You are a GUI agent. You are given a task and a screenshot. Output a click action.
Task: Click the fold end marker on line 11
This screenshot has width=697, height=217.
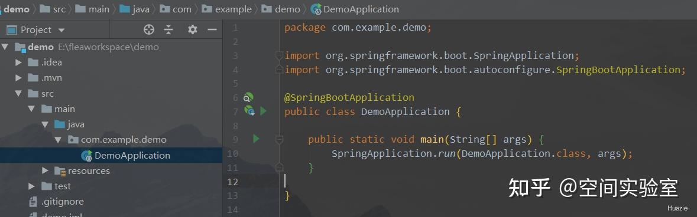(x=279, y=167)
